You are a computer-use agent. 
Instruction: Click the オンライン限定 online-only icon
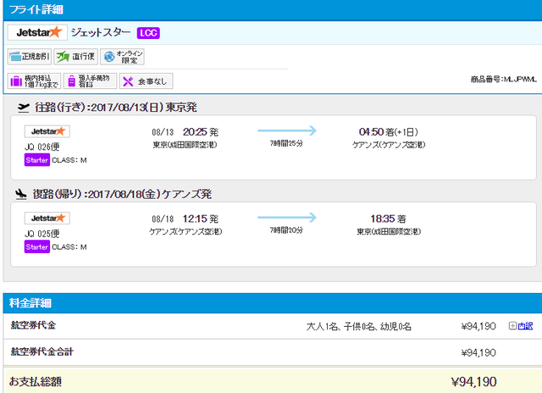[x=122, y=57]
